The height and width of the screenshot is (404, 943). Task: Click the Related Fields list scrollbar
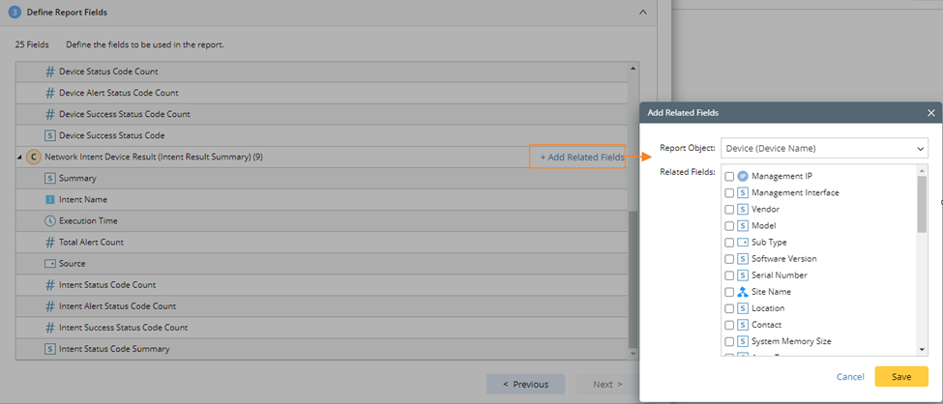[923, 203]
